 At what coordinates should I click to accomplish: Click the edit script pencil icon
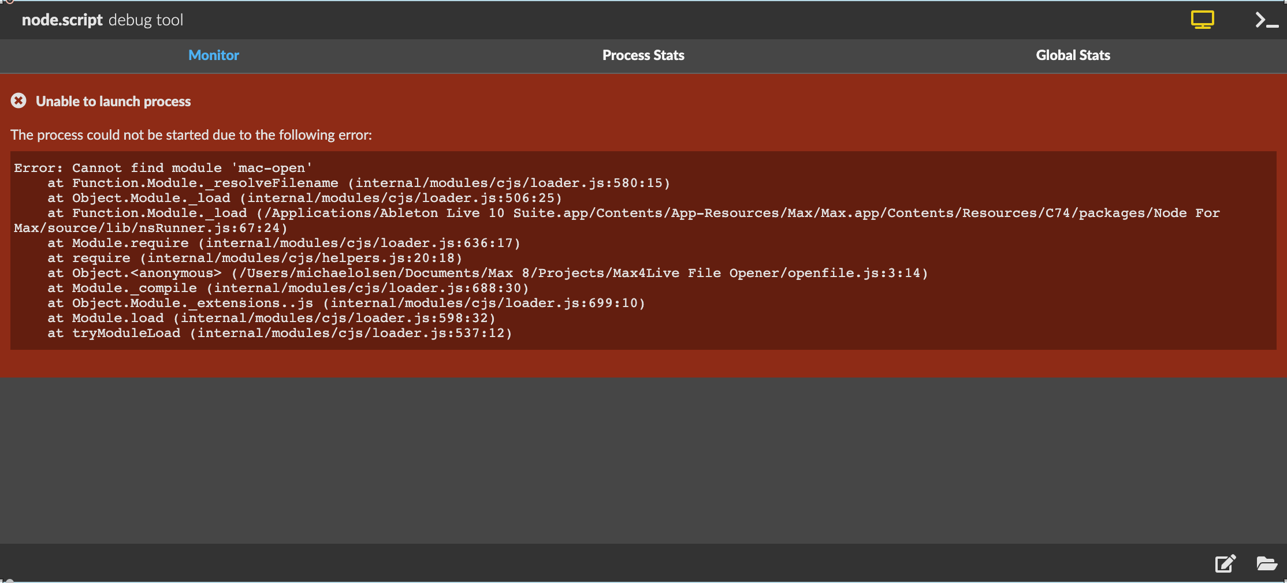[x=1225, y=563]
